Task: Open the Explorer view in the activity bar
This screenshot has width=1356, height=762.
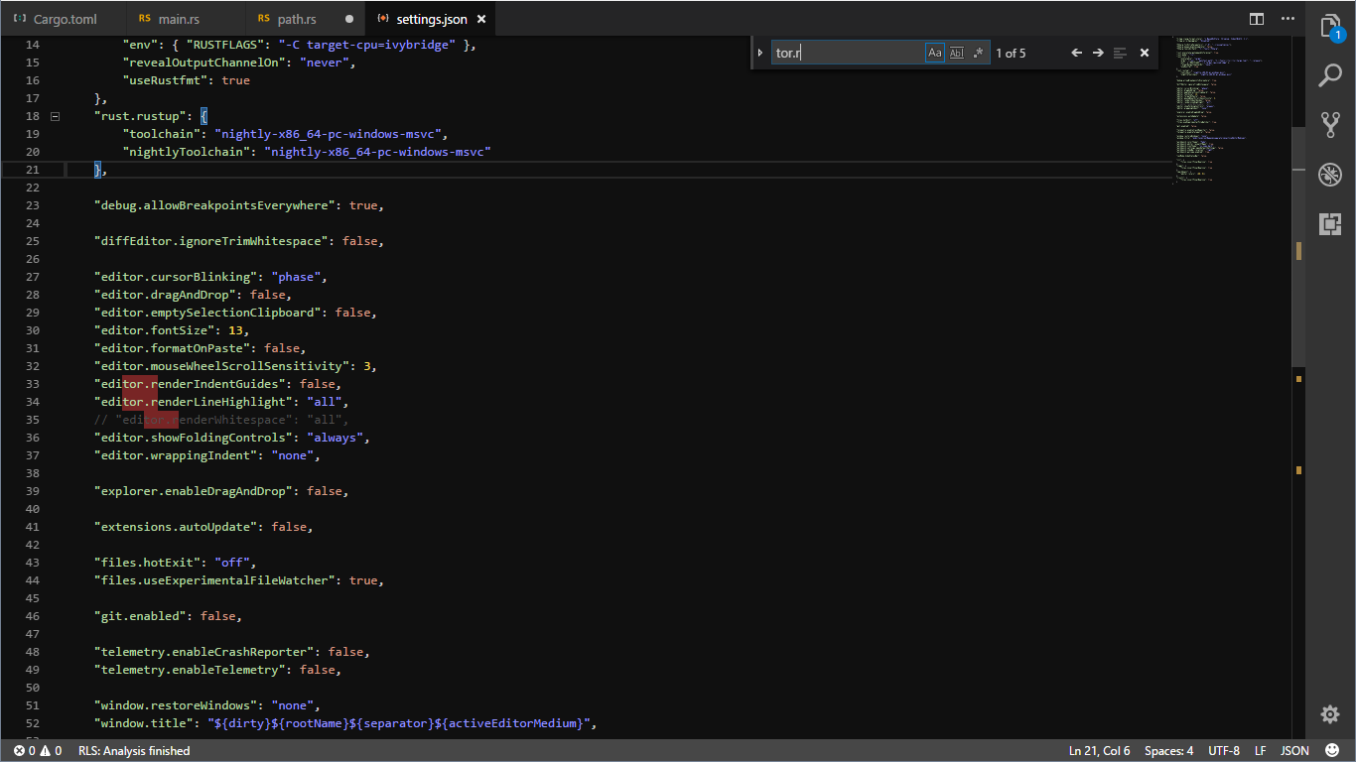Action: (x=1330, y=27)
